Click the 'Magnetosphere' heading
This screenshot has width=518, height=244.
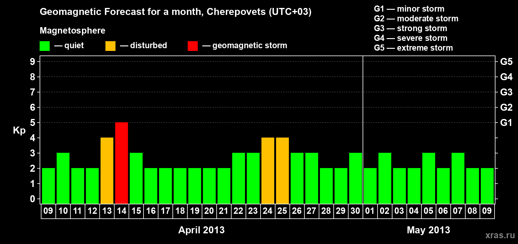point(73,30)
